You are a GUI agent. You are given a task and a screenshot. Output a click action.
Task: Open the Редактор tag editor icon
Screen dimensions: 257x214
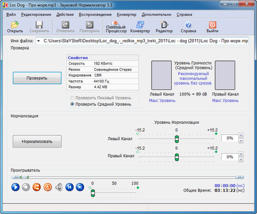coord(164,27)
